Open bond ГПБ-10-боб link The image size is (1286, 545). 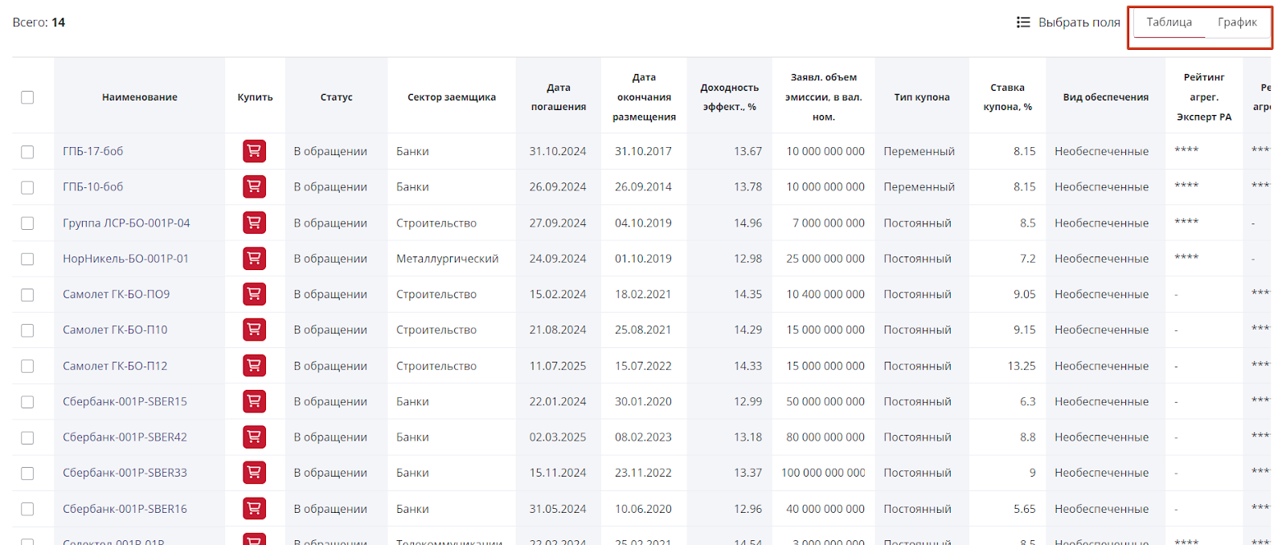click(x=93, y=186)
